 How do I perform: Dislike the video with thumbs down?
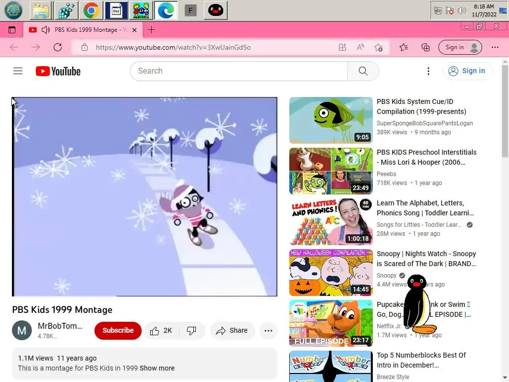pyautogui.click(x=191, y=330)
